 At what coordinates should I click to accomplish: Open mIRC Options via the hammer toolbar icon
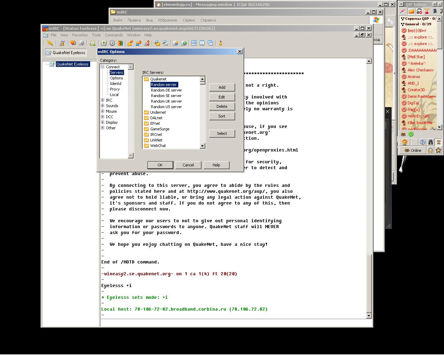point(62,43)
